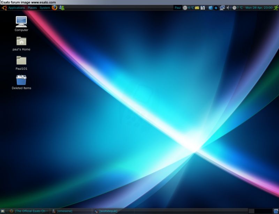Click the yellow folder tray icon
This screenshot has width=279, height=214.
(x=197, y=8)
